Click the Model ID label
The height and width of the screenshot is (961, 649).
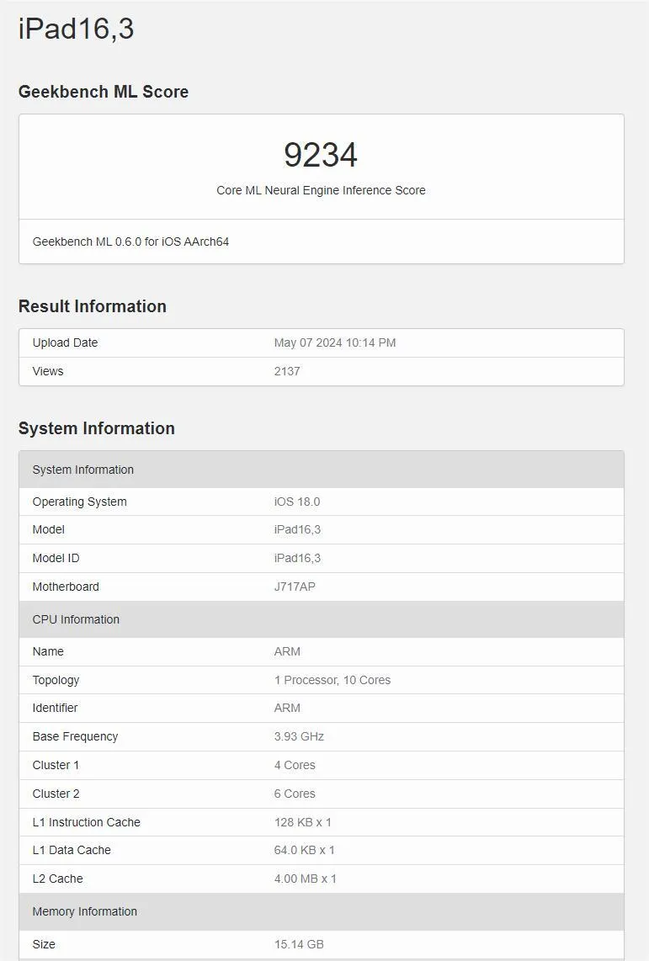pyautogui.click(x=56, y=558)
